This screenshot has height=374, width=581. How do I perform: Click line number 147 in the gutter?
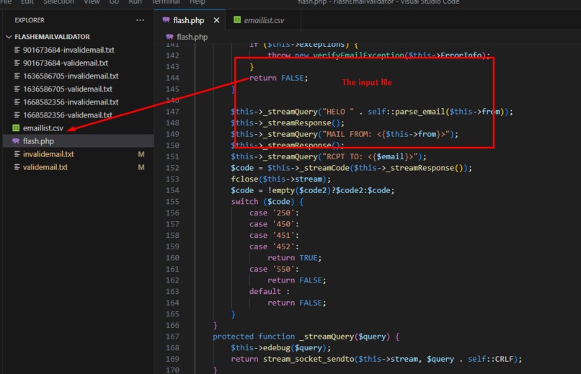[x=172, y=112]
